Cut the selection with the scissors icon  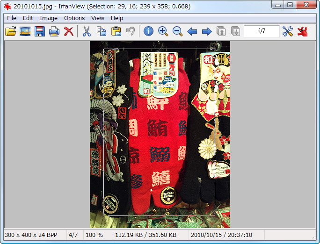pyautogui.click(x=87, y=31)
